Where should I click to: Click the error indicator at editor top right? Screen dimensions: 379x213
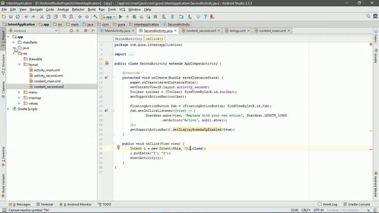click(371, 44)
